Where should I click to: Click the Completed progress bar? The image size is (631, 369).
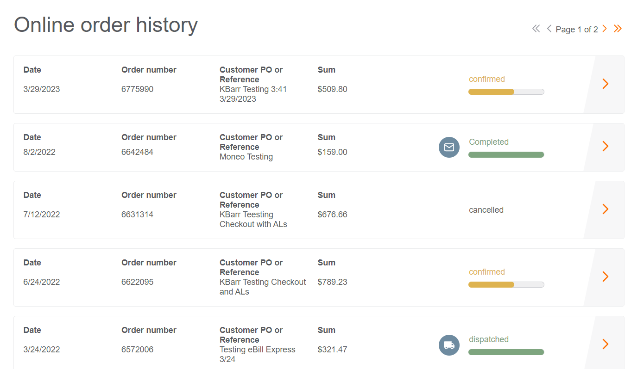(x=506, y=155)
